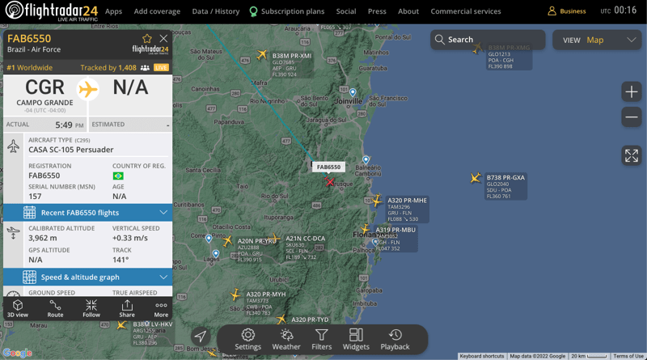The height and width of the screenshot is (360, 647).
Task: Select the A320 PR-TYD aircraft icon
Action: pos(281,320)
